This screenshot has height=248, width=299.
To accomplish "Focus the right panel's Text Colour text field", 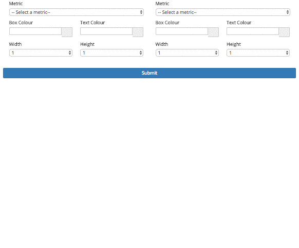I will click(x=253, y=31).
